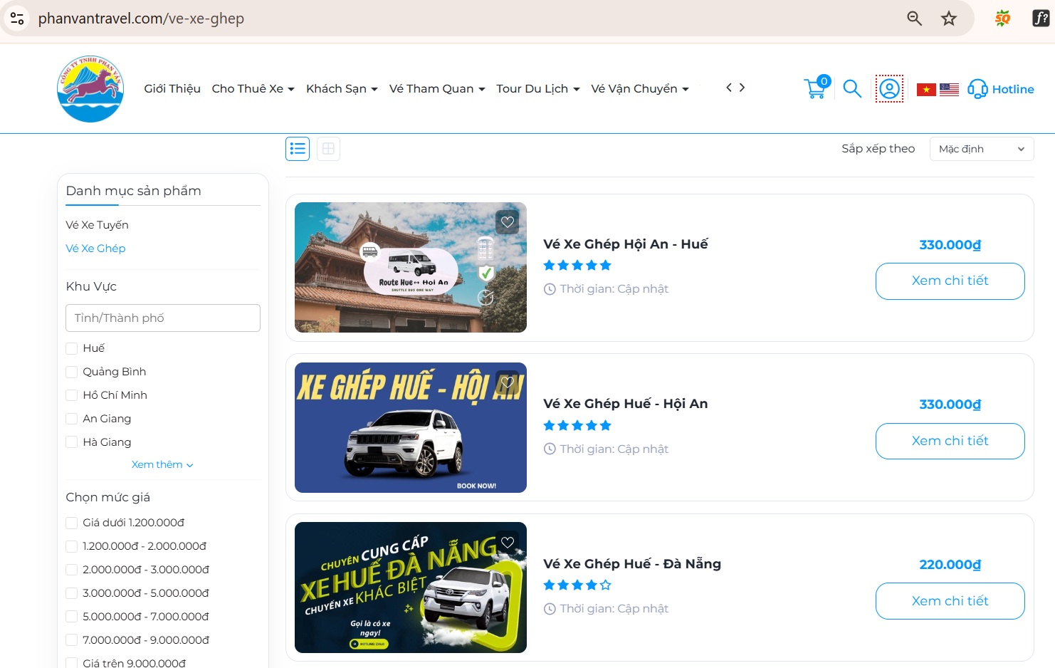This screenshot has width=1055, height=668.
Task: Focus the Tỉnh/Thành phố search field
Action: click(x=163, y=318)
